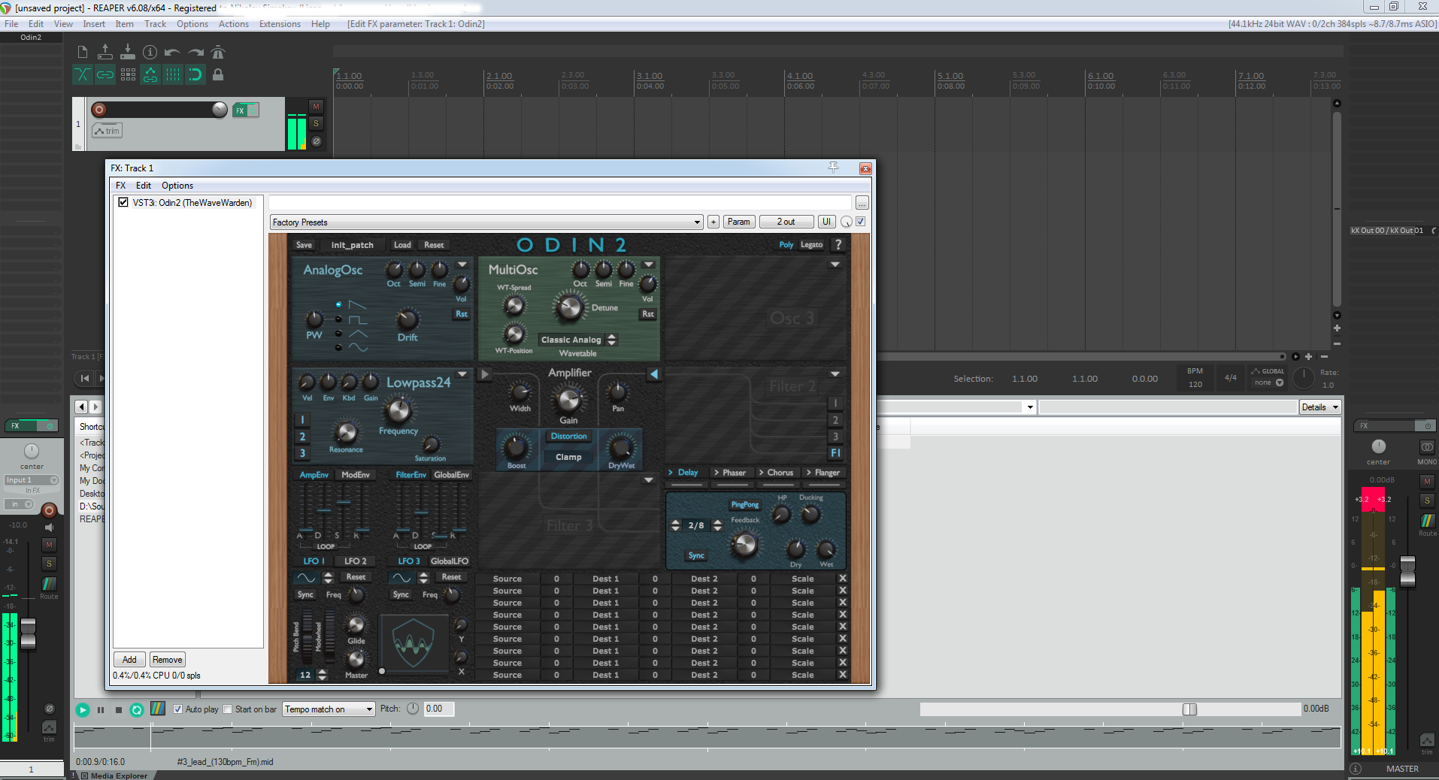Open Project Settings info icon

point(150,52)
